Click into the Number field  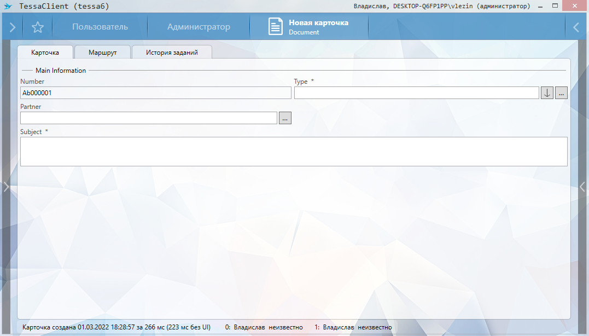click(x=155, y=93)
